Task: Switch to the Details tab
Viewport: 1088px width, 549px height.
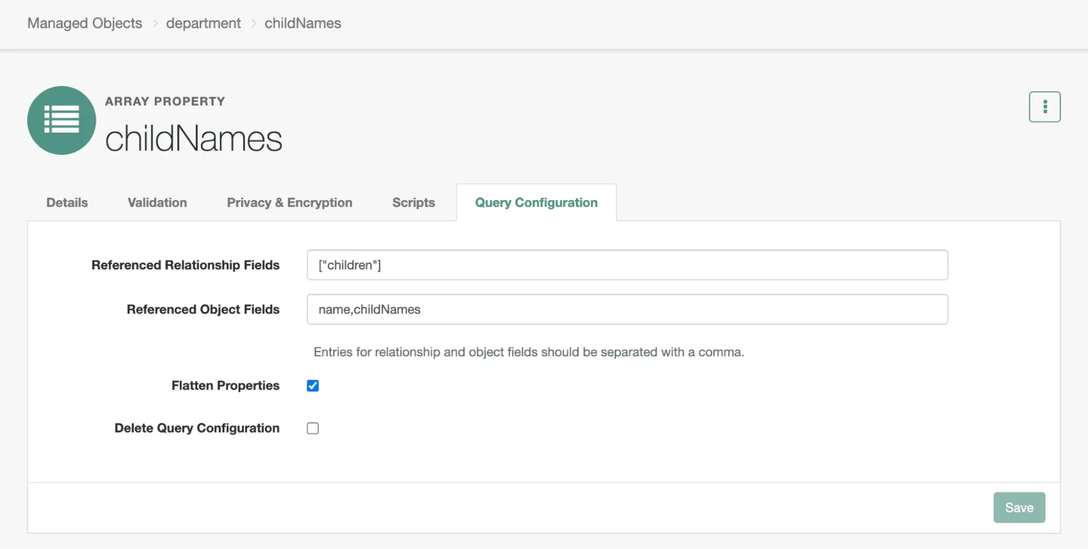Action: pos(67,203)
